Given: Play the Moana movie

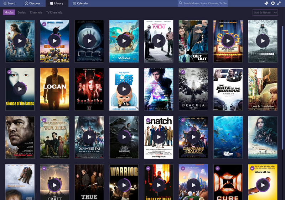Looking at the screenshot, I should click(124, 41).
